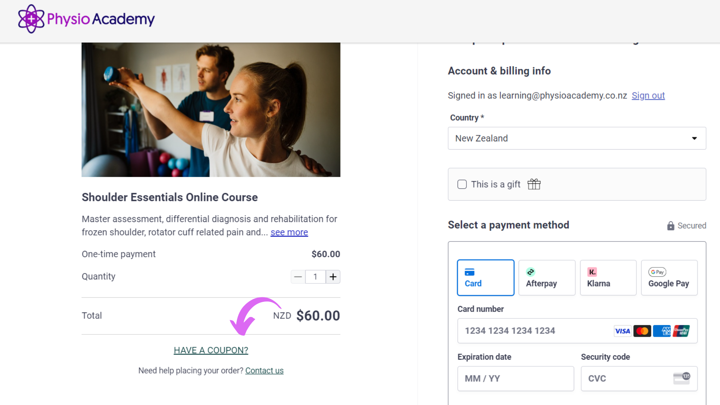Click the CVC card hint icon

681,378
